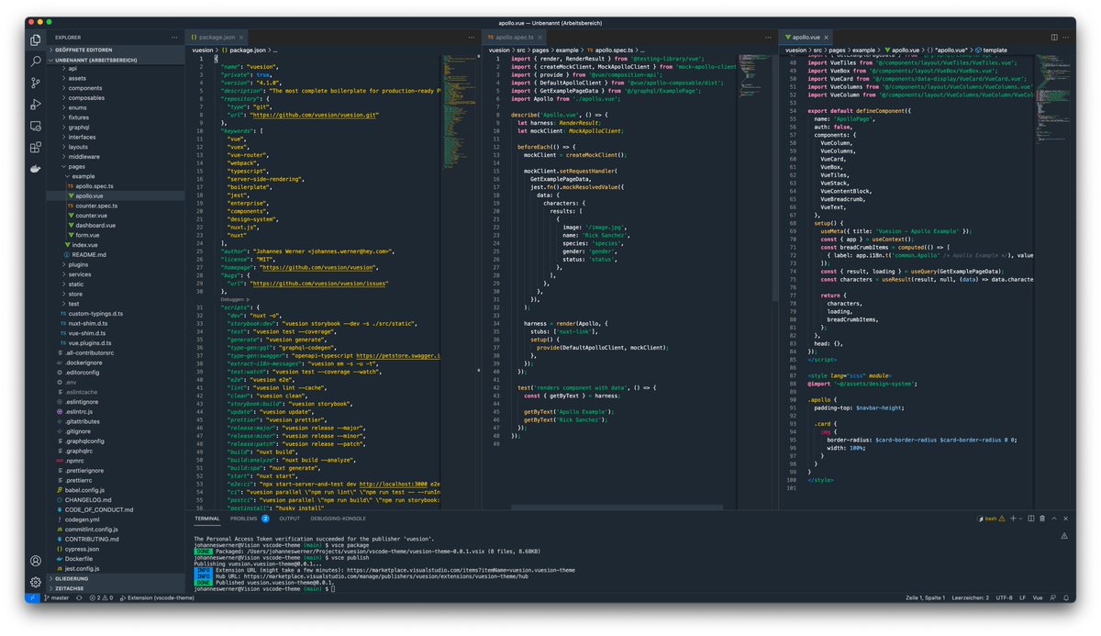Expand the Geöffnete Editoren section
Image resolution: width=1101 pixels, height=636 pixels.
[x=116, y=49]
